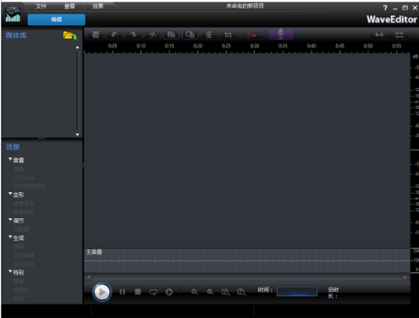This screenshot has width=419, height=318.
Task: Collapse the 变形 effects group
Action: click(x=10, y=194)
